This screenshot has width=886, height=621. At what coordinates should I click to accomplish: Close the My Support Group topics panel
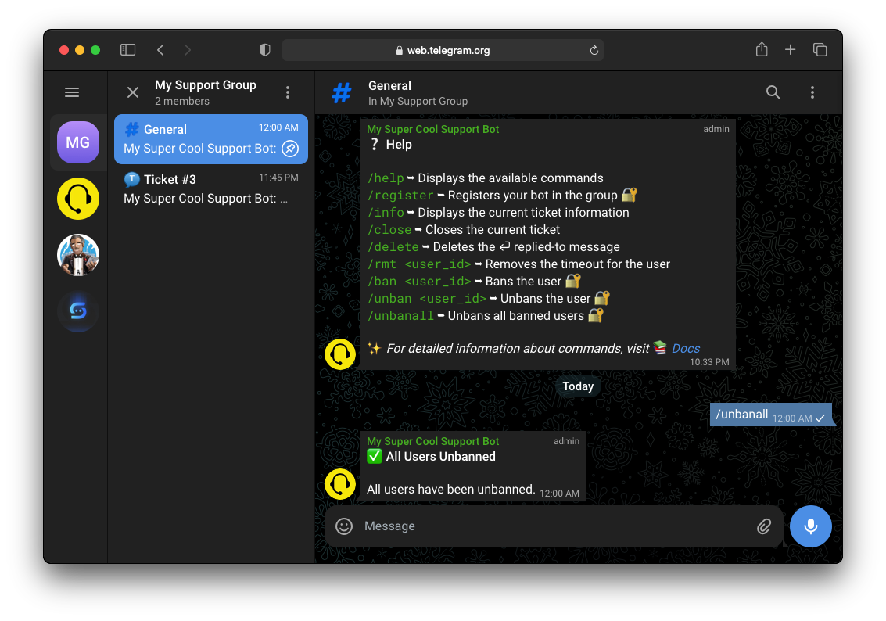click(133, 92)
